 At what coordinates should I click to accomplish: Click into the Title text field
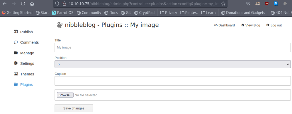coord(173,47)
